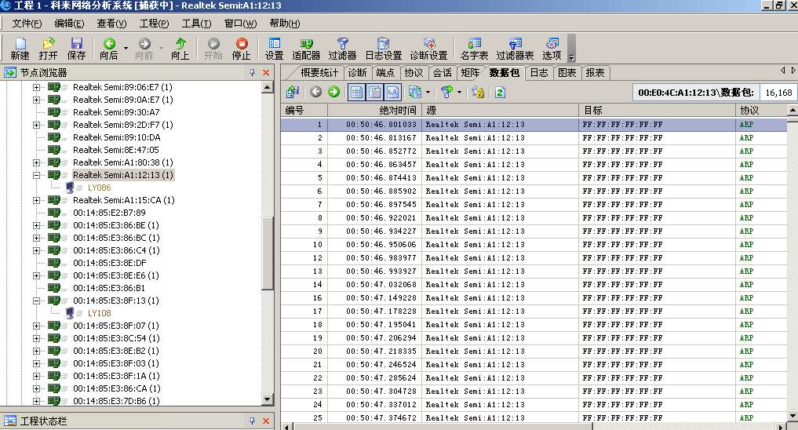Select the LY086 host in node tree
The width and height of the screenshot is (798, 430).
click(x=99, y=188)
